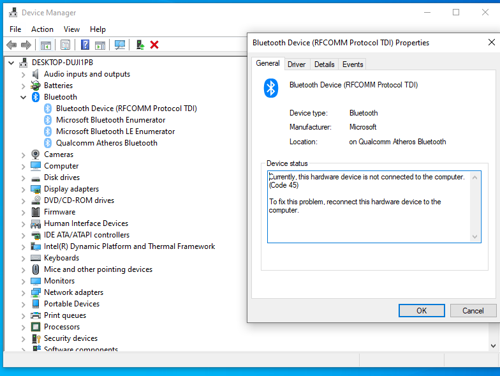500x376 pixels.
Task: Click the Action Pane toolbar icon
Action: [x=100, y=45]
